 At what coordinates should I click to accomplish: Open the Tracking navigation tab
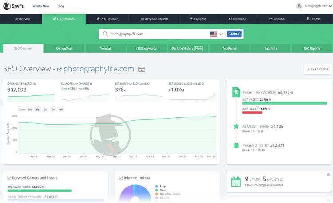point(277,19)
